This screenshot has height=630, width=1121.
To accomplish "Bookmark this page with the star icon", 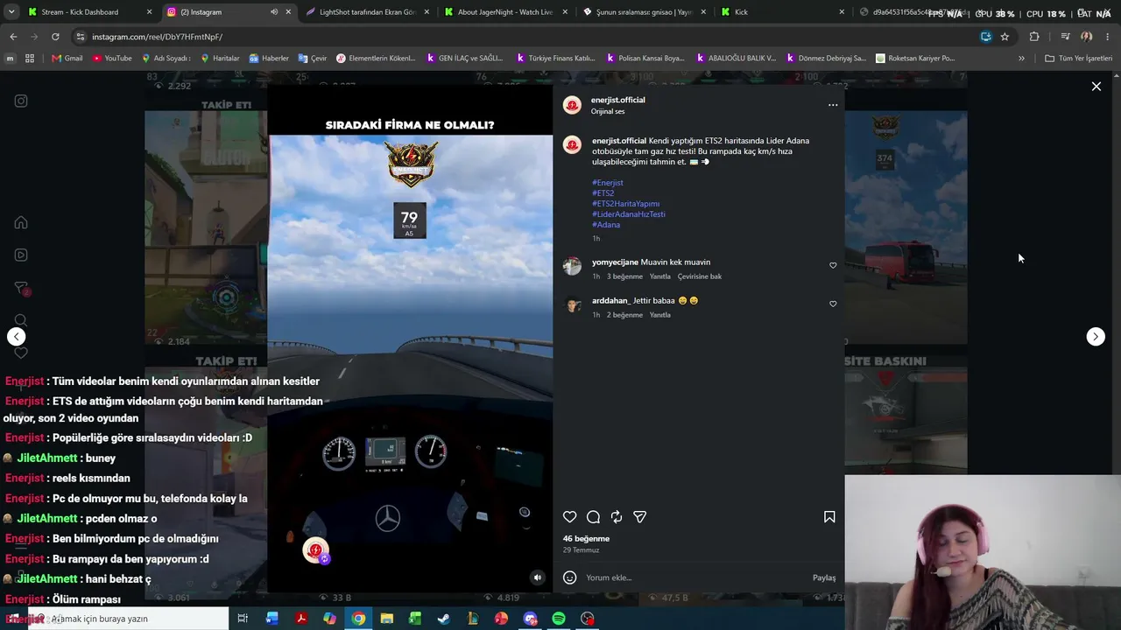I will tap(1005, 37).
